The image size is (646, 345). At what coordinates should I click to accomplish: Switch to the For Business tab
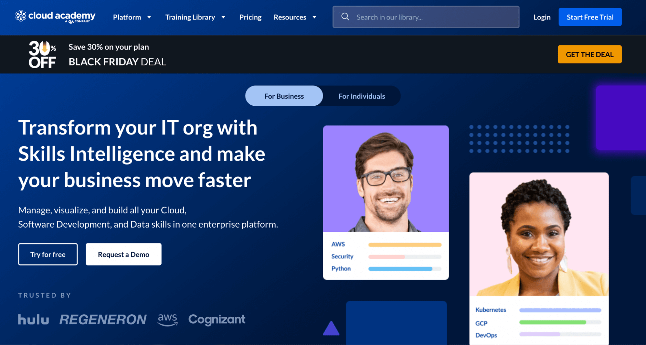click(284, 96)
